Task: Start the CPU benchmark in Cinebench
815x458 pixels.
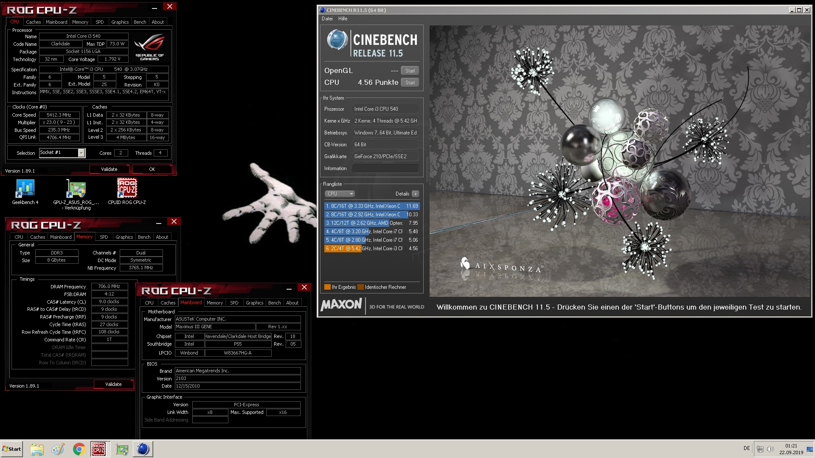Action: (x=410, y=83)
